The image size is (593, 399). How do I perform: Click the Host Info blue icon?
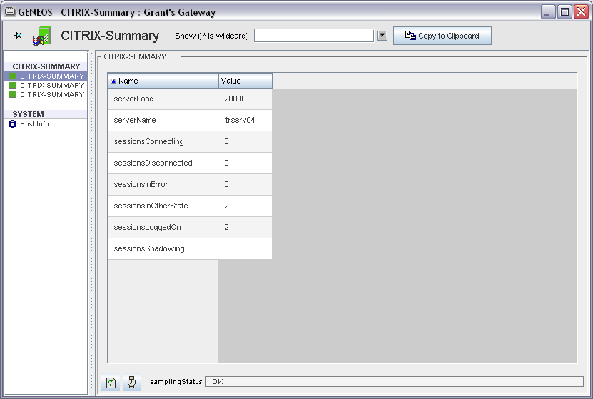(x=13, y=124)
